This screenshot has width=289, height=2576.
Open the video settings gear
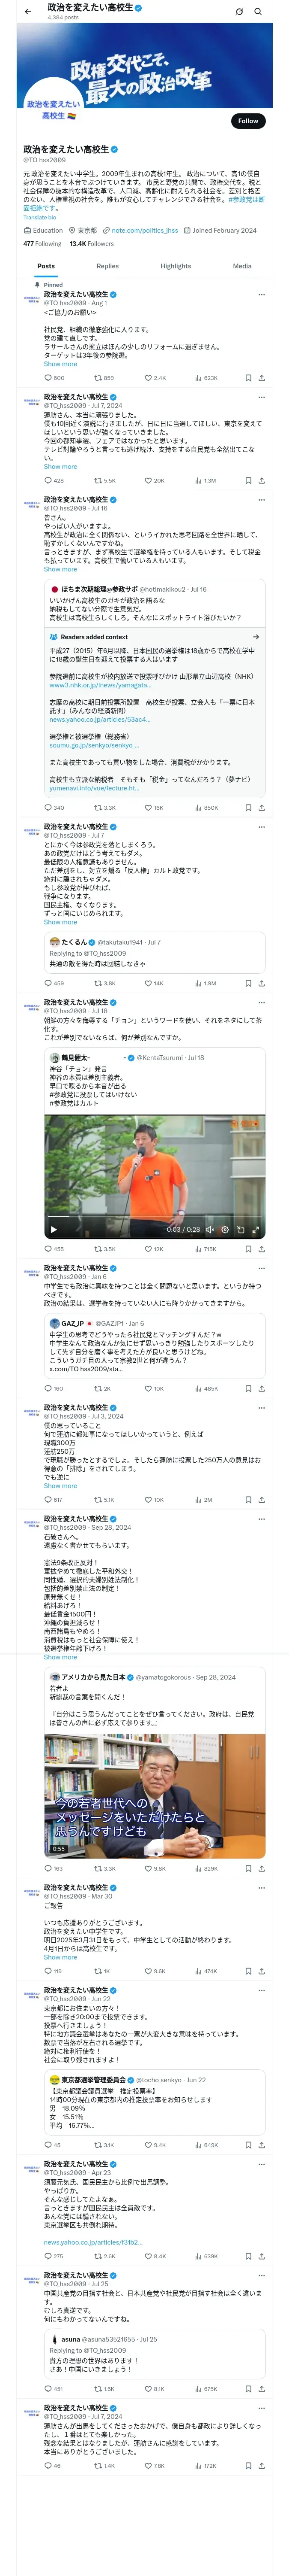click(225, 1229)
